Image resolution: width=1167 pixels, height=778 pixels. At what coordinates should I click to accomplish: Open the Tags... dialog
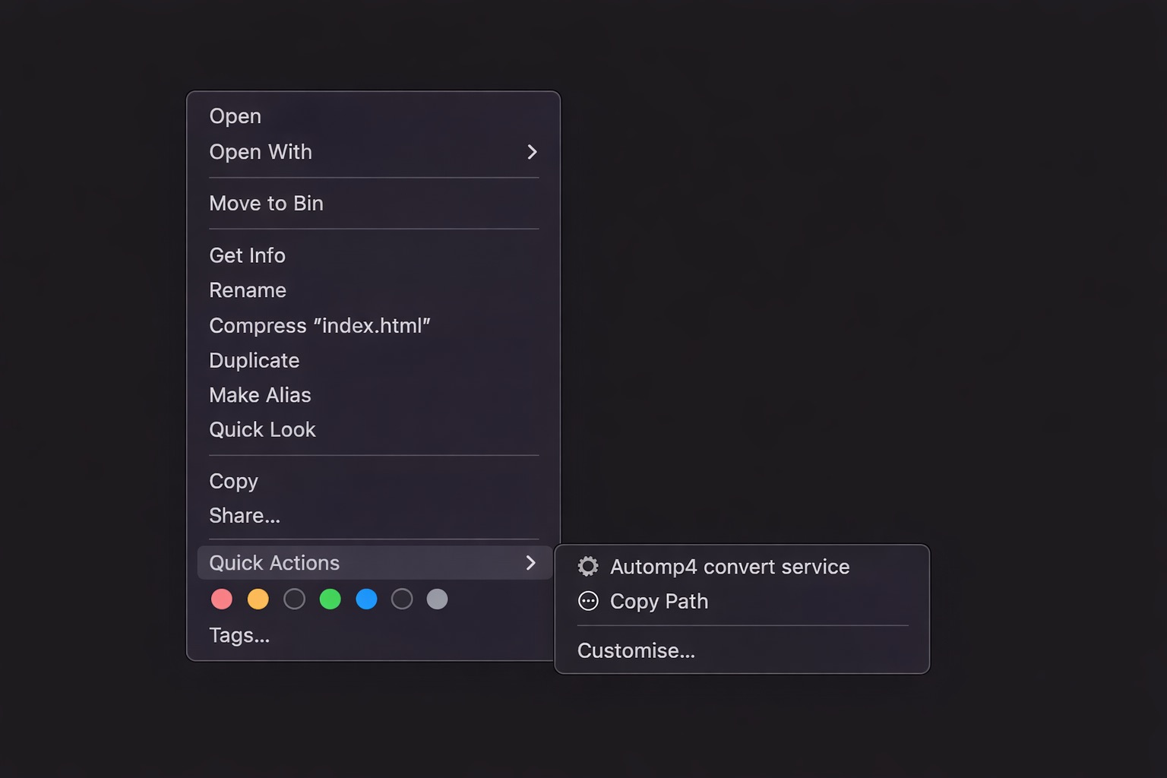point(239,635)
